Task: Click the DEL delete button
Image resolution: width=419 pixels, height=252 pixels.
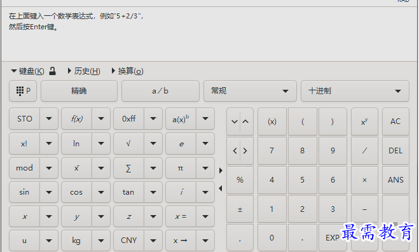Action: click(395, 151)
